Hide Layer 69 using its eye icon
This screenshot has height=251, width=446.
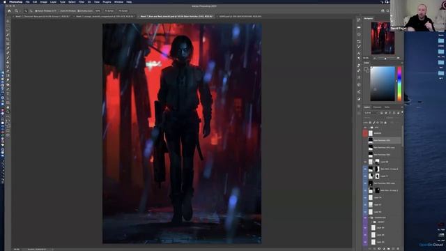point(365,162)
